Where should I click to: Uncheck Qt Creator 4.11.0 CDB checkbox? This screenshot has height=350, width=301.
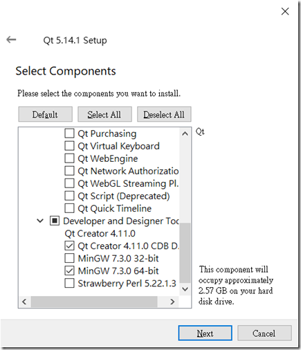[x=69, y=246]
